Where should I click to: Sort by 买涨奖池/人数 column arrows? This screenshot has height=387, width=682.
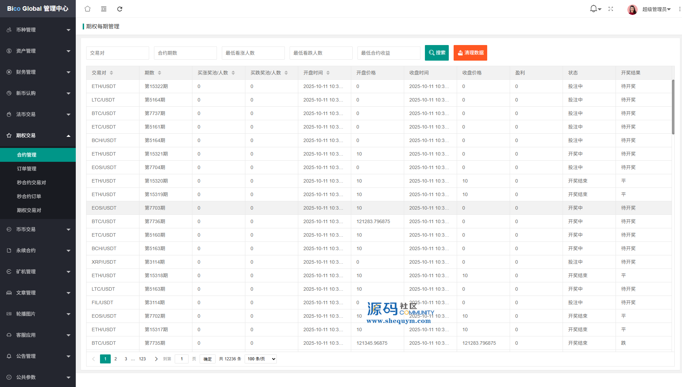coord(233,73)
